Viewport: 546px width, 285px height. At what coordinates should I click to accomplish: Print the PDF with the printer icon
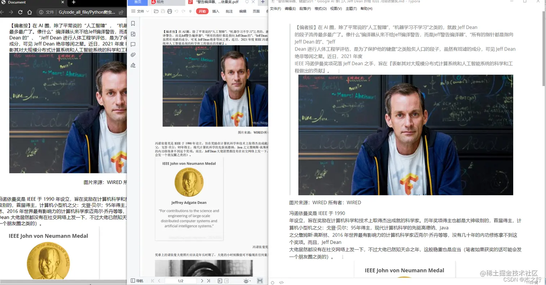point(169,11)
